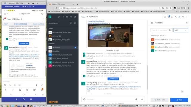Reload page in phone browser
Screen dimensions: 191x107
(x=42, y=14)
